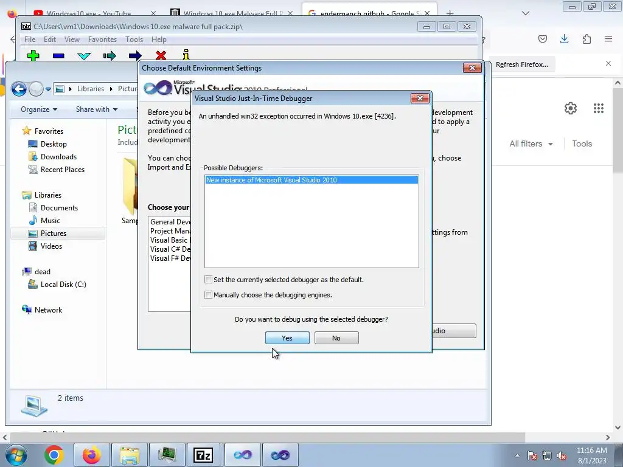The height and width of the screenshot is (467, 623).
Task: Open the 7-Zip Help menu
Action: pos(159,40)
